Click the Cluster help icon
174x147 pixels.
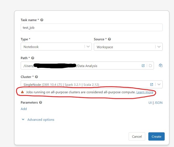36,77
